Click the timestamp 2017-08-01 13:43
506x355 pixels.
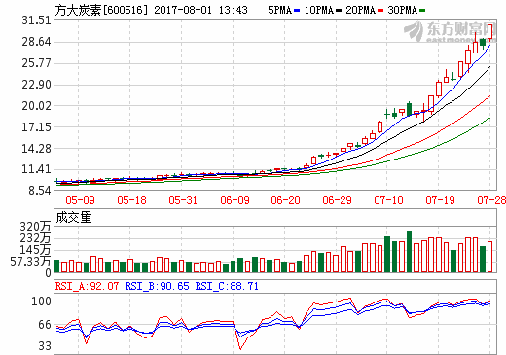pos(200,10)
